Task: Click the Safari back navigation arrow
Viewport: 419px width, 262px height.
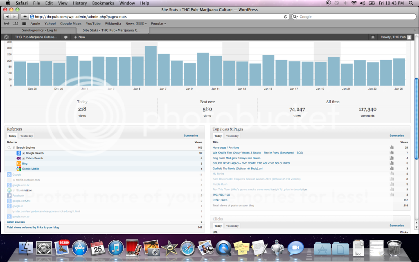Action: click(x=7, y=17)
